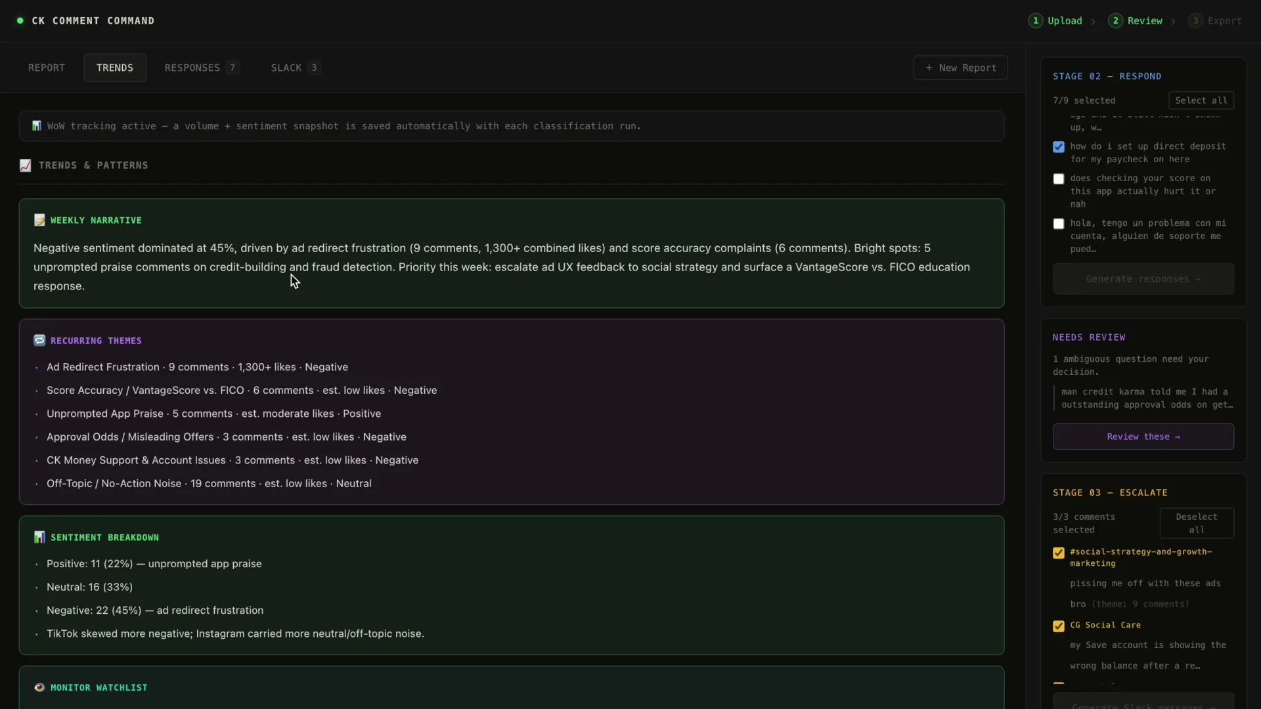Open the Report tab
The width and height of the screenshot is (1261, 709).
[x=47, y=68]
